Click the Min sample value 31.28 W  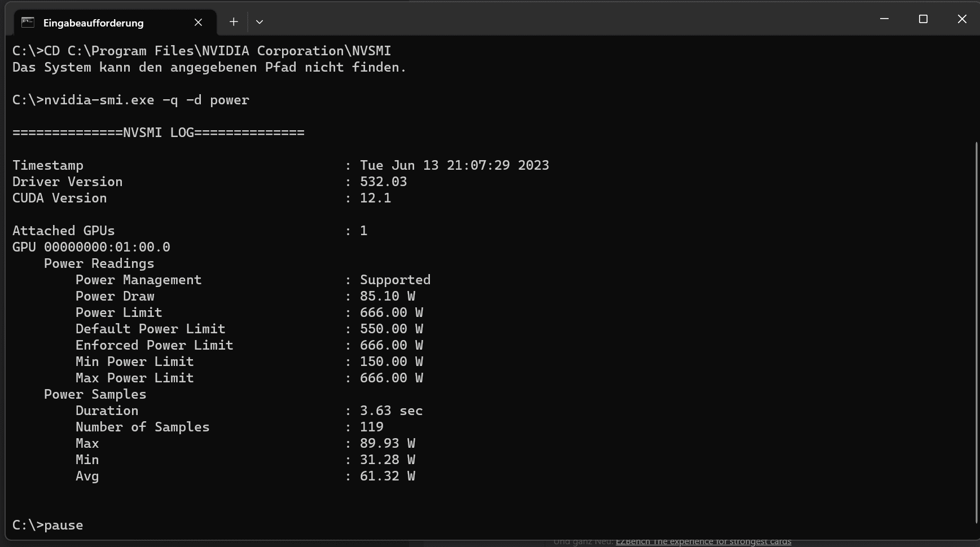pyautogui.click(x=387, y=460)
